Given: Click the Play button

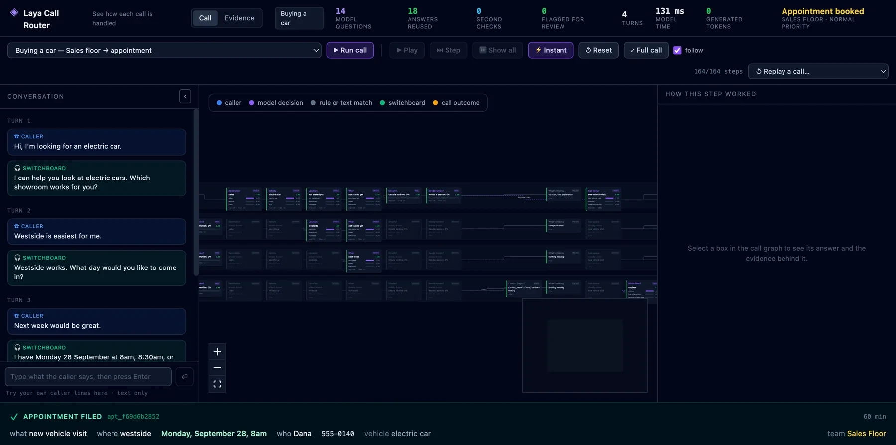Looking at the screenshot, I should (407, 50).
